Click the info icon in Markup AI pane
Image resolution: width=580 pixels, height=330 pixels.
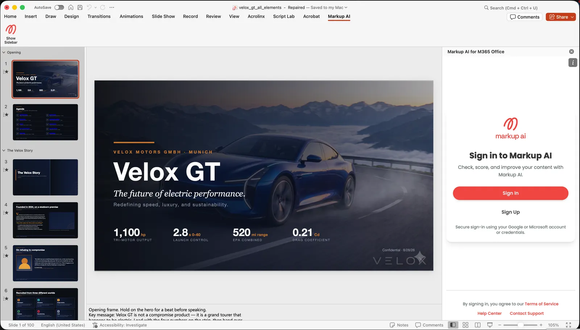pyautogui.click(x=573, y=63)
